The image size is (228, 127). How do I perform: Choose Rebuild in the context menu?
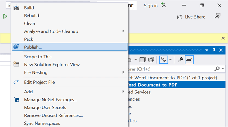69,16
